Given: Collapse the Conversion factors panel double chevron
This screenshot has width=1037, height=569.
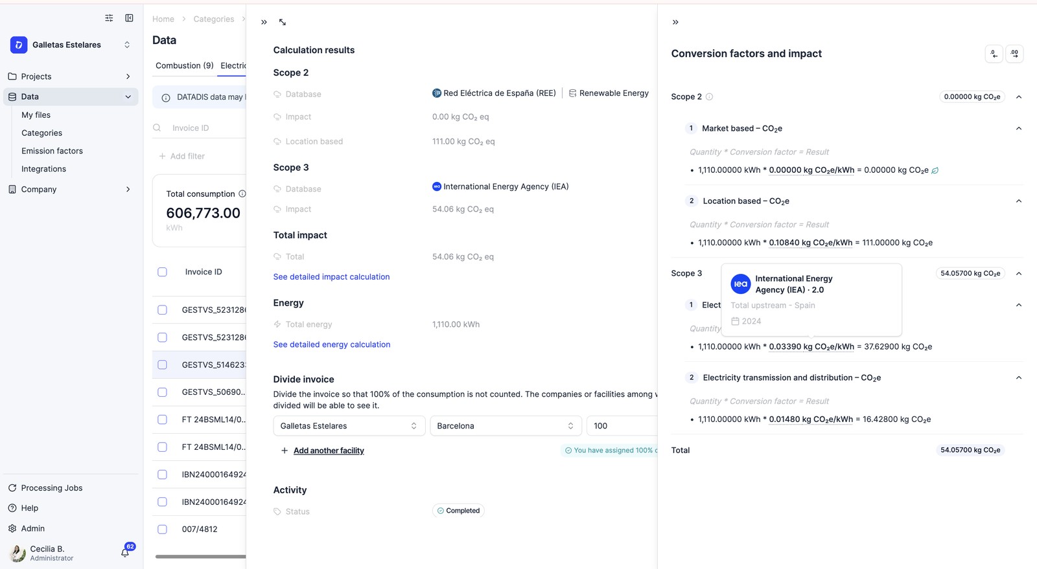Looking at the screenshot, I should point(675,22).
